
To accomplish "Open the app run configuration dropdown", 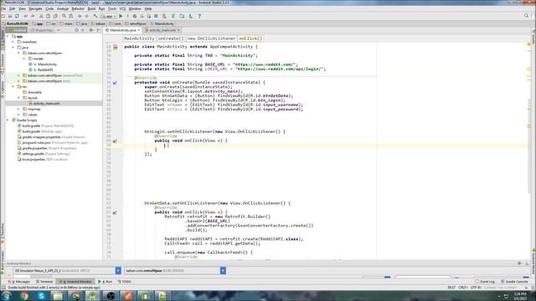I will (108, 16).
